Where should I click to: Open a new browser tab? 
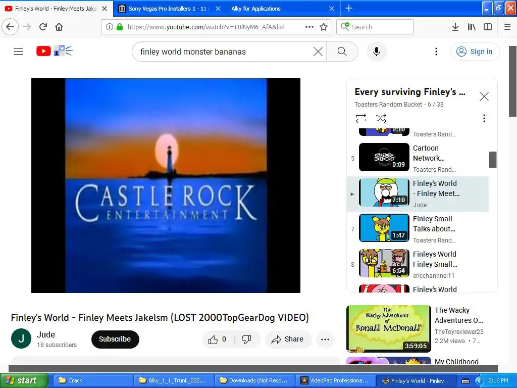[x=348, y=8]
